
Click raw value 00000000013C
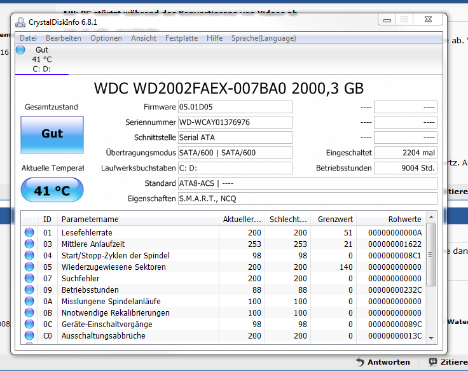395,335
